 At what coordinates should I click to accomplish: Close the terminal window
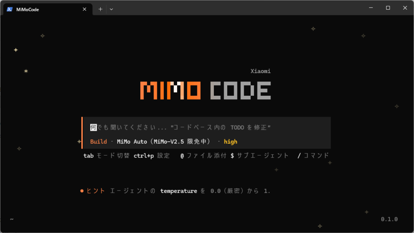point(405,8)
